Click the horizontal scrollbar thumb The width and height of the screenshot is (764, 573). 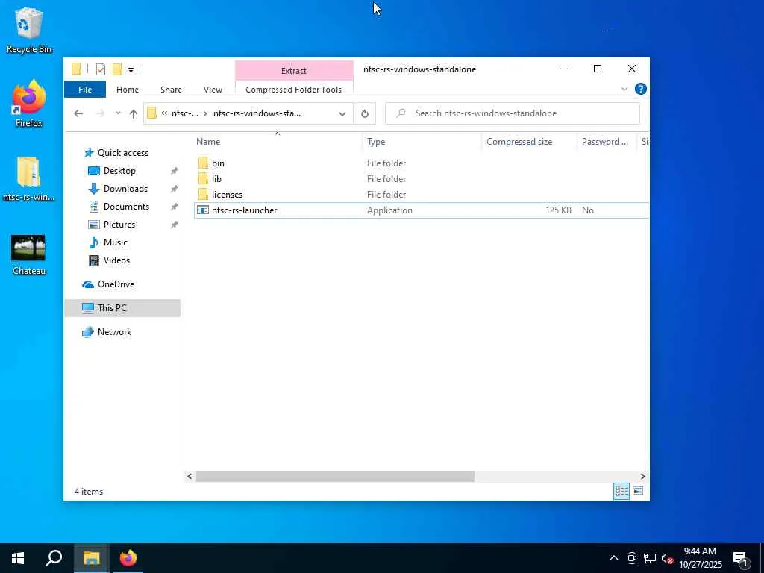[335, 477]
